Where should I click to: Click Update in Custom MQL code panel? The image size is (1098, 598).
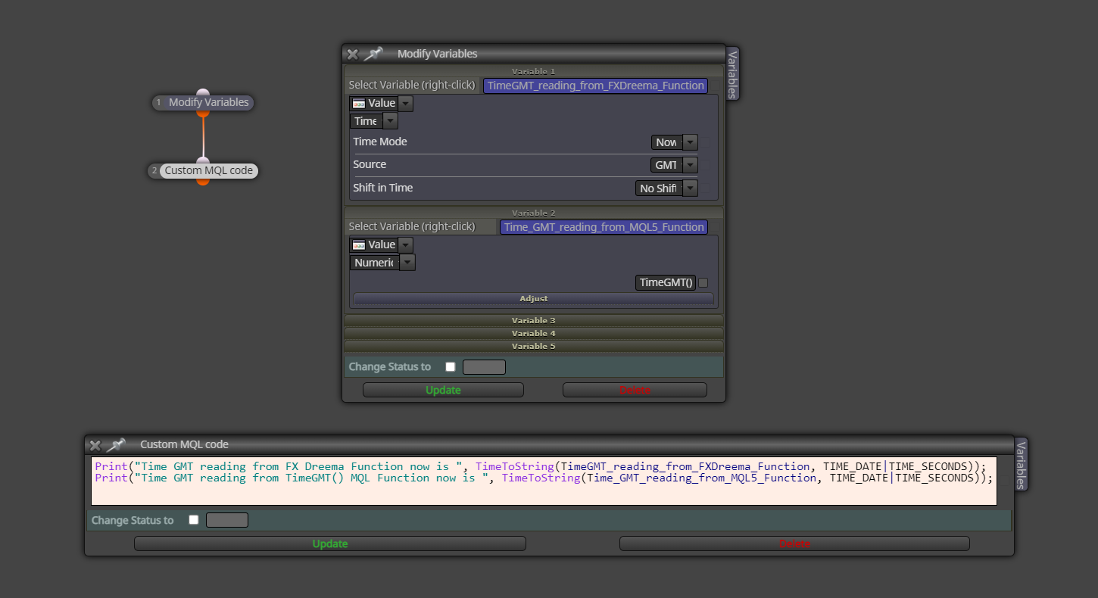(x=330, y=543)
